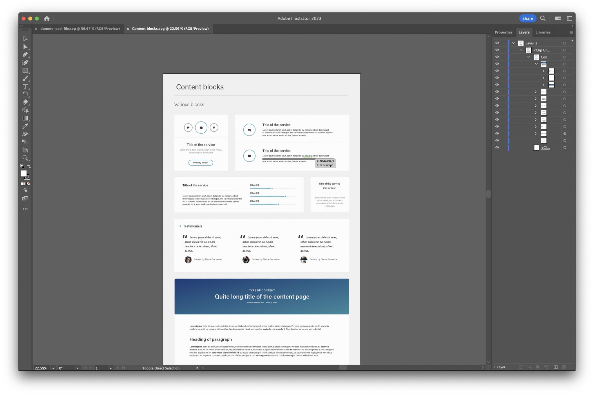This screenshot has height=395, width=594.
Task: Select the Eraser tool
Action: click(x=25, y=102)
